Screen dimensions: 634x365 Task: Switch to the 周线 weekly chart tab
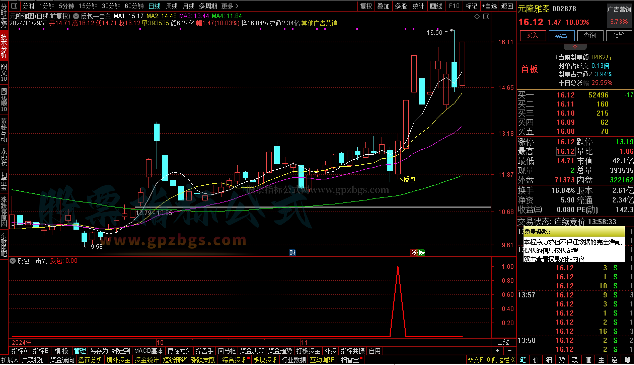coord(172,6)
